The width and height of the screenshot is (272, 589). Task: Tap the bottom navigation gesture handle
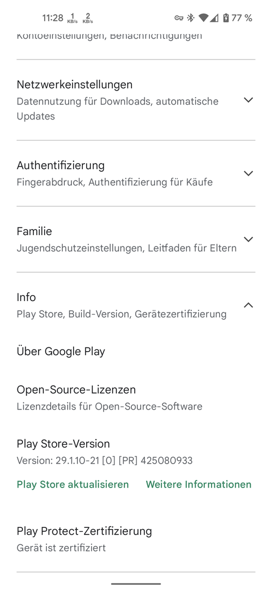pos(136,584)
